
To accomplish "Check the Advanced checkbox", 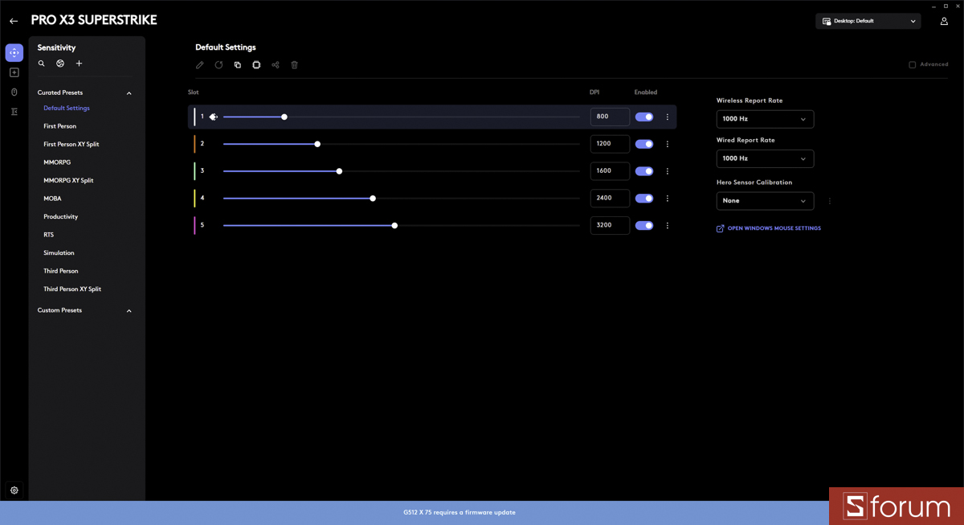I will coord(913,64).
